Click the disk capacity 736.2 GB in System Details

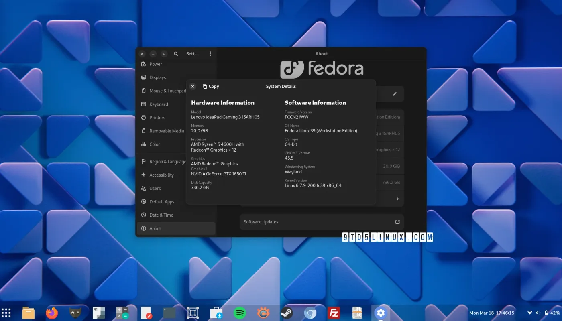200,187
